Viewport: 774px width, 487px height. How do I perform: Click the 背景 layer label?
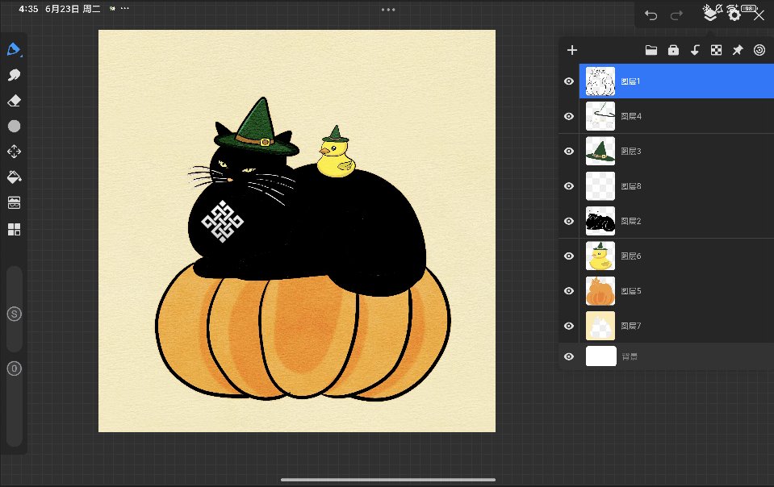tap(630, 356)
